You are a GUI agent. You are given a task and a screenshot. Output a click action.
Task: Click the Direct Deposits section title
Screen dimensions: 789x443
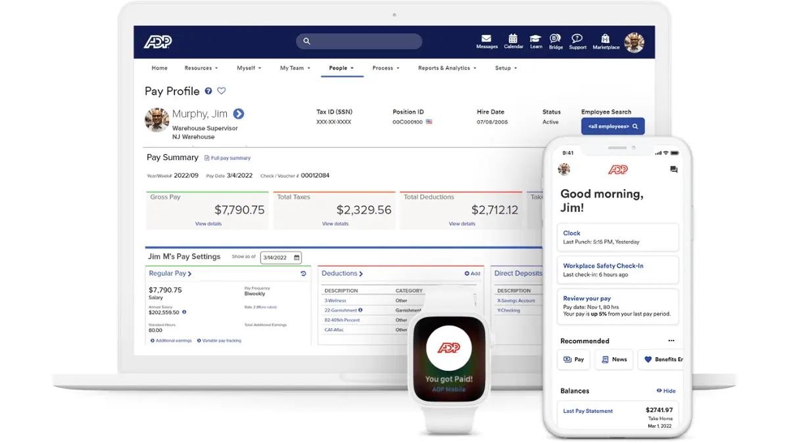pos(519,274)
